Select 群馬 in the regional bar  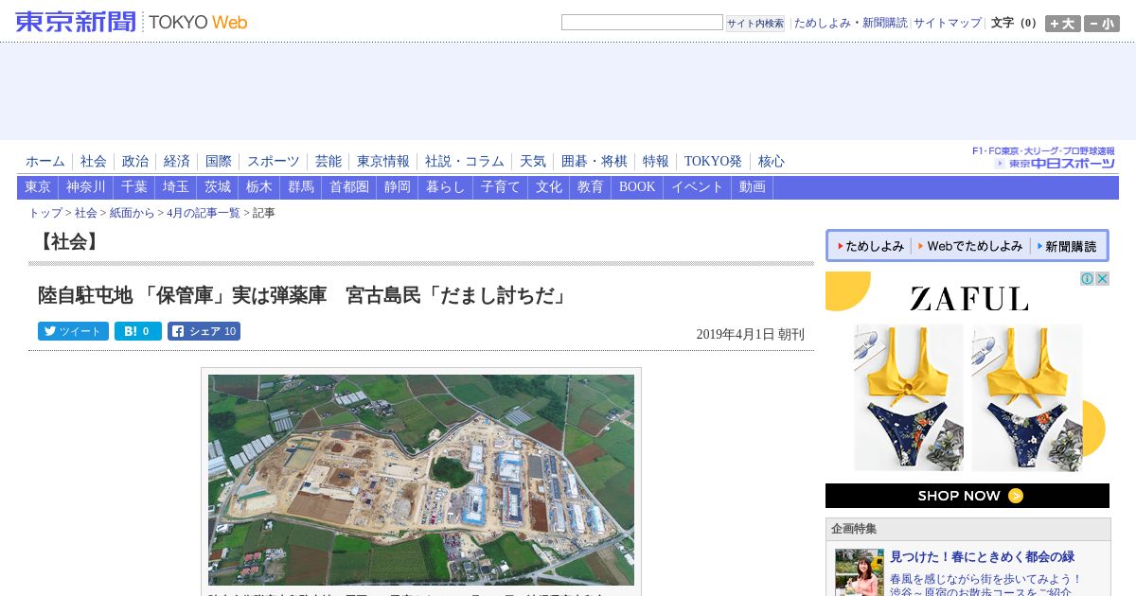tap(301, 187)
